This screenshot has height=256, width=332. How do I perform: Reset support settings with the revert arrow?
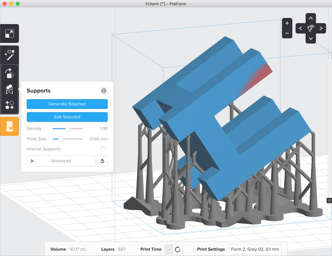click(x=103, y=161)
